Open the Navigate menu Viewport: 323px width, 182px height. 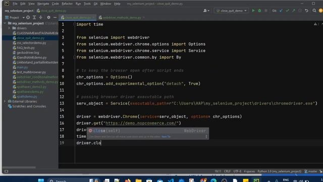(43, 4)
